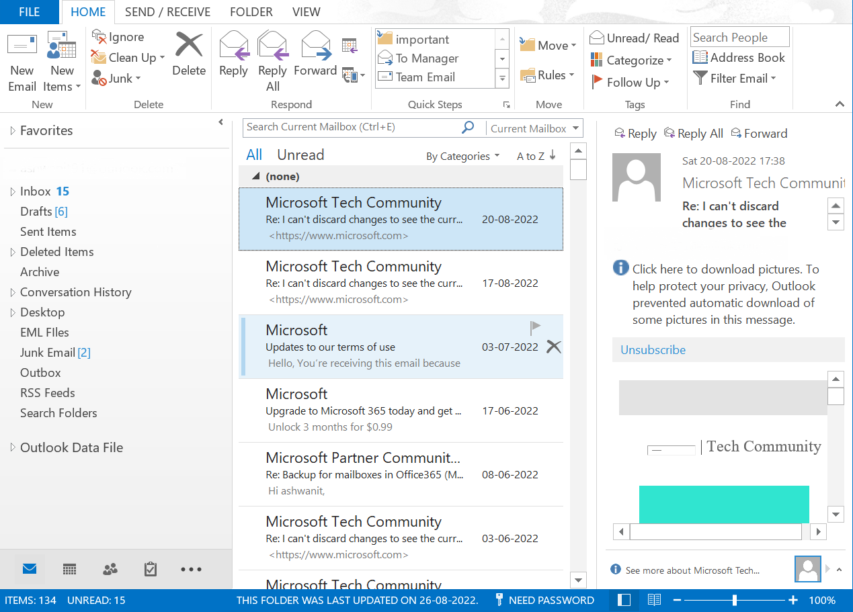Open the Clean Up menu
This screenshot has width=853, height=612.
[128, 58]
